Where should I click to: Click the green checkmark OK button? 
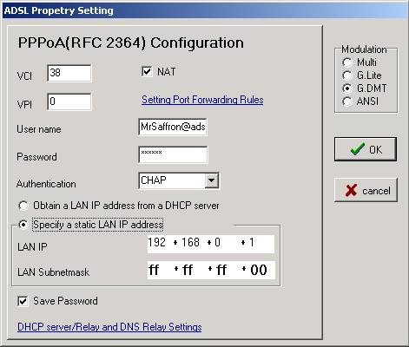(x=366, y=149)
